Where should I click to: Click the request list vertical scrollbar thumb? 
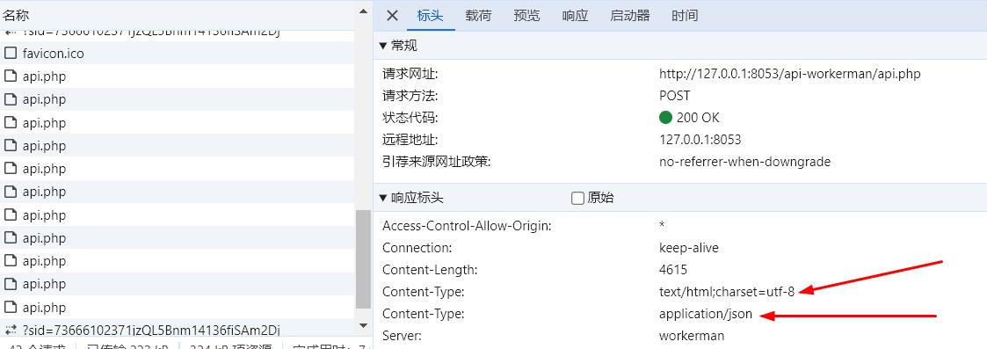click(363, 259)
